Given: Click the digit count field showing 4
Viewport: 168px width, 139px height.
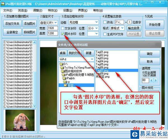Looking at the screenshot, I should (x=129, y=22).
